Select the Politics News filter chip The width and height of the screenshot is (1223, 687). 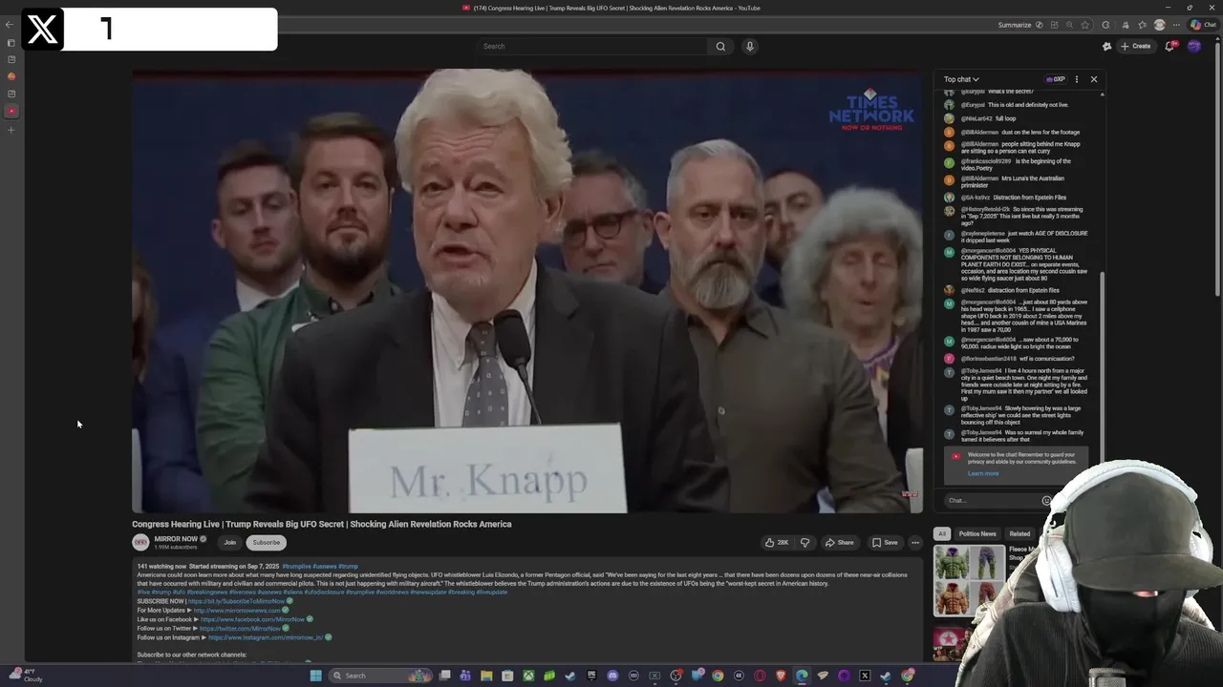(x=977, y=533)
